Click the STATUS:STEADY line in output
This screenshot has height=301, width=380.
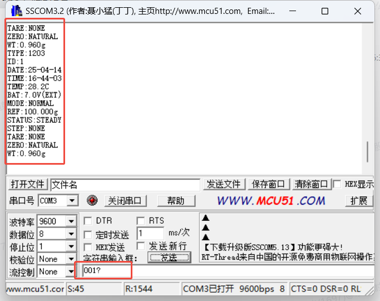[x=34, y=120]
